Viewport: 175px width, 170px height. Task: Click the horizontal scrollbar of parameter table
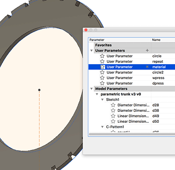(132, 134)
